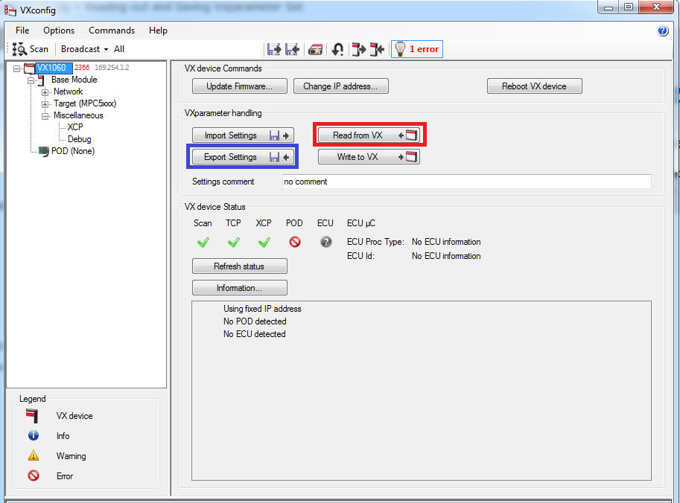Expand the Target (MPC5xxx) tree node
The width and height of the screenshot is (680, 503).
[45, 104]
